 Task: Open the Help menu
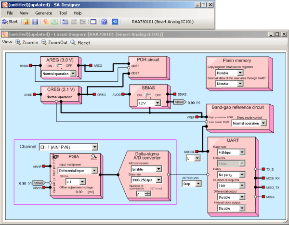point(78,13)
